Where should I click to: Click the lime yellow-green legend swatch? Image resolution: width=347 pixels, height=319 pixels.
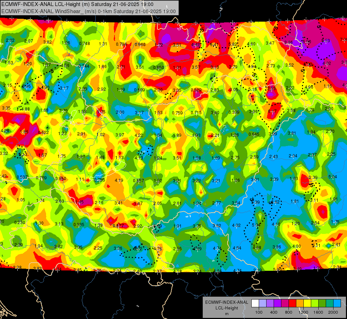point(315,303)
